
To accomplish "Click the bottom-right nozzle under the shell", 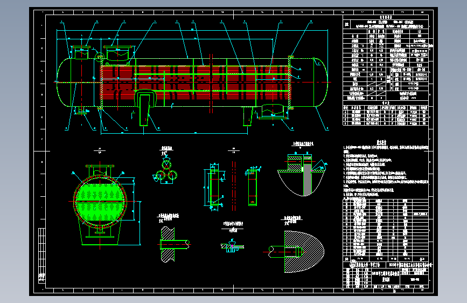I will pos(273,112).
